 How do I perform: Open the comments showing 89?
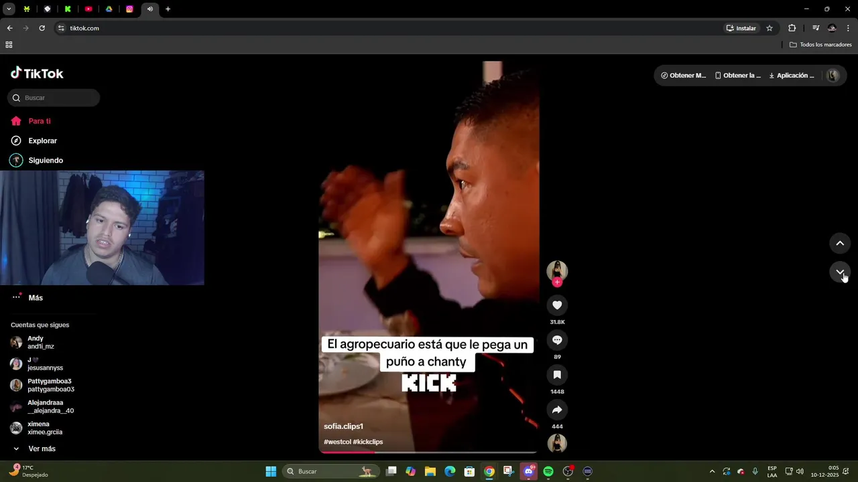tap(557, 340)
